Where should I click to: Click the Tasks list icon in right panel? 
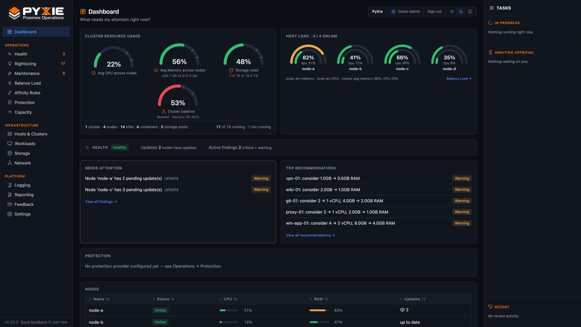pos(492,8)
